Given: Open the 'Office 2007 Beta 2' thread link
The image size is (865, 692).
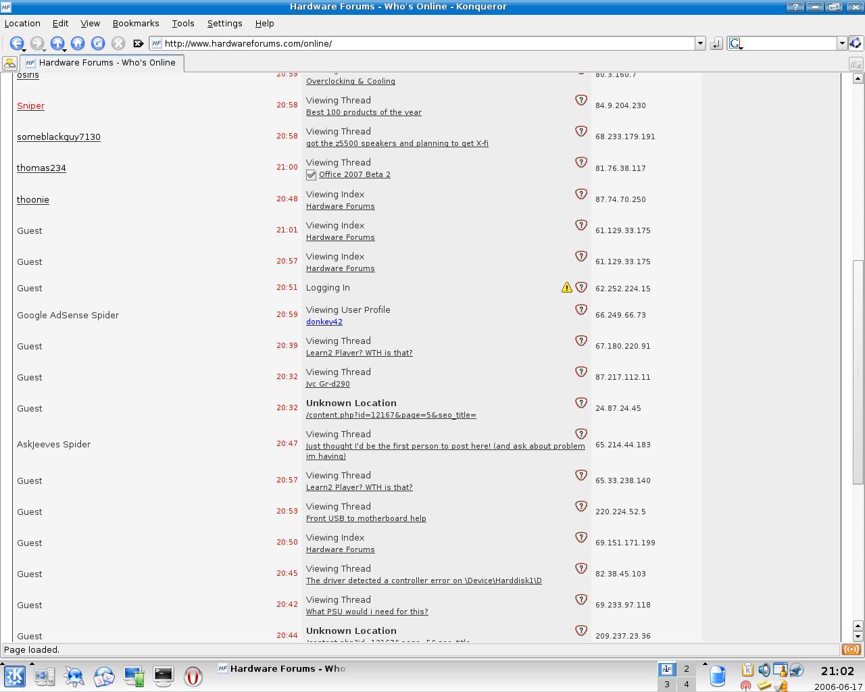Looking at the screenshot, I should point(355,174).
